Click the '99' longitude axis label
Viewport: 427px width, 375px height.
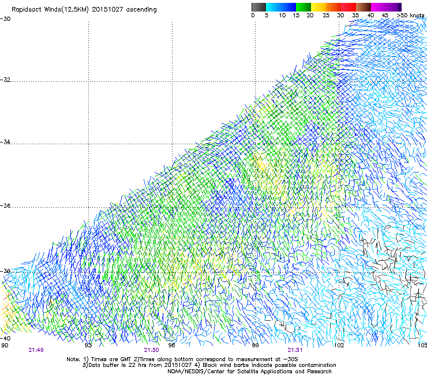coord(255,346)
